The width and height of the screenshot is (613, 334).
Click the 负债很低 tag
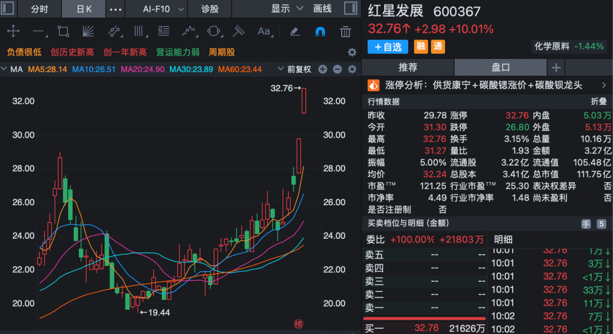point(24,52)
